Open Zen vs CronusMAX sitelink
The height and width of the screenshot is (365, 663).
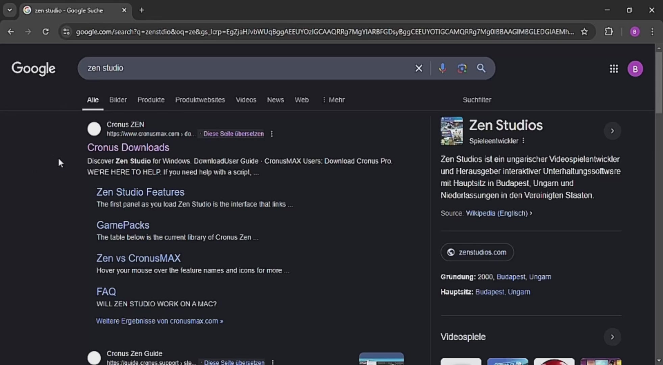[139, 258]
